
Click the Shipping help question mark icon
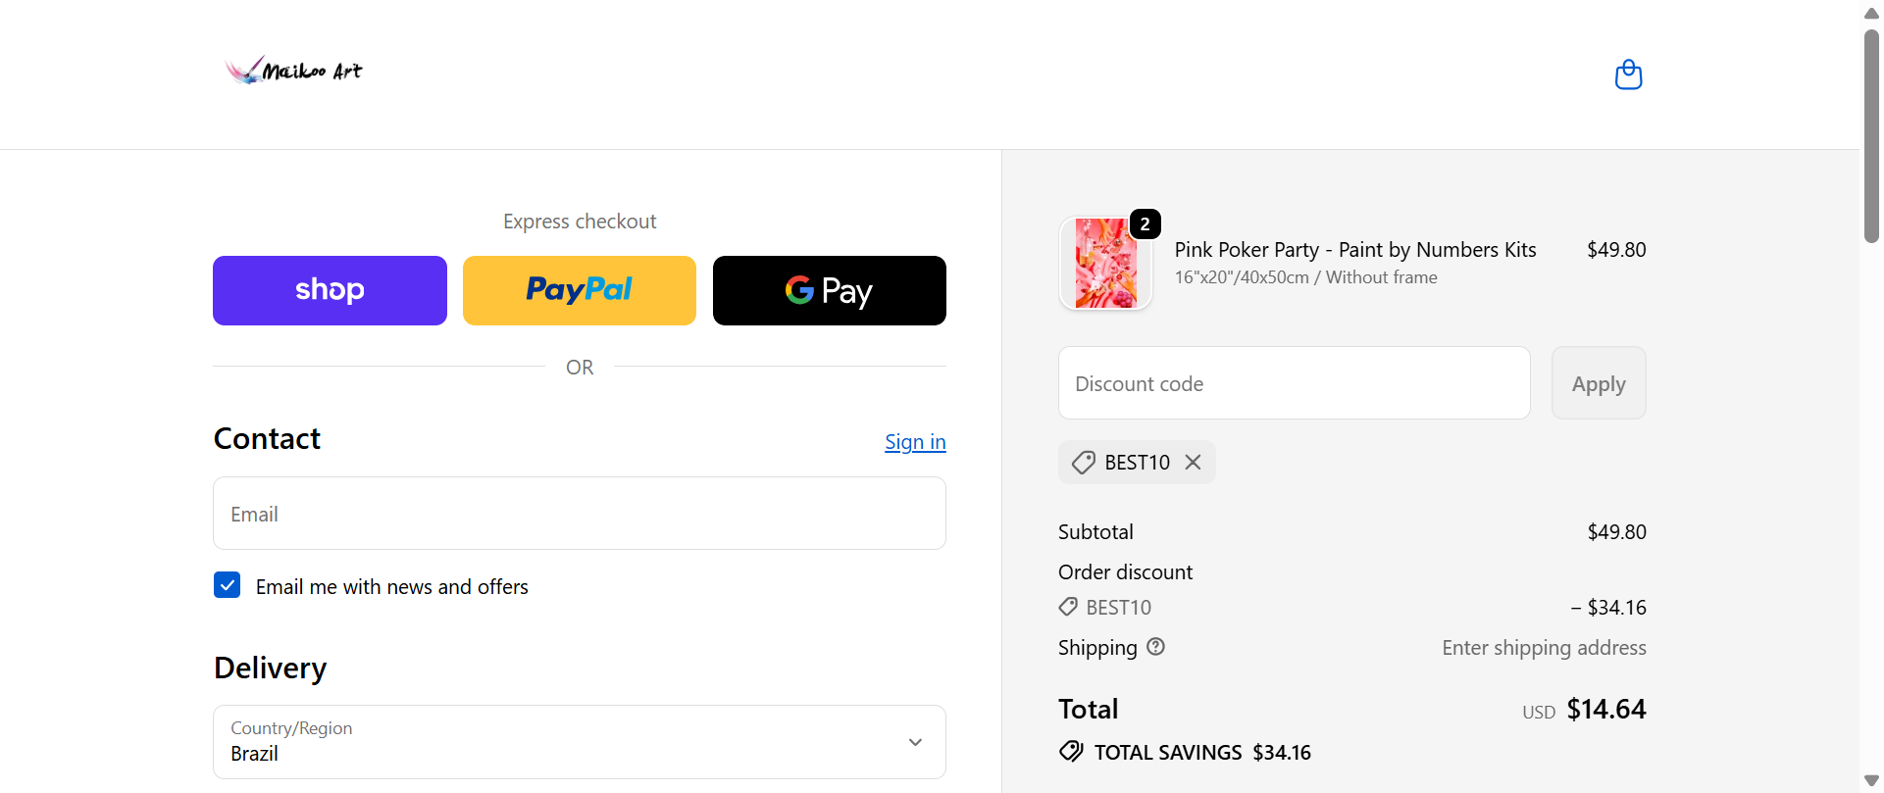pos(1156,647)
